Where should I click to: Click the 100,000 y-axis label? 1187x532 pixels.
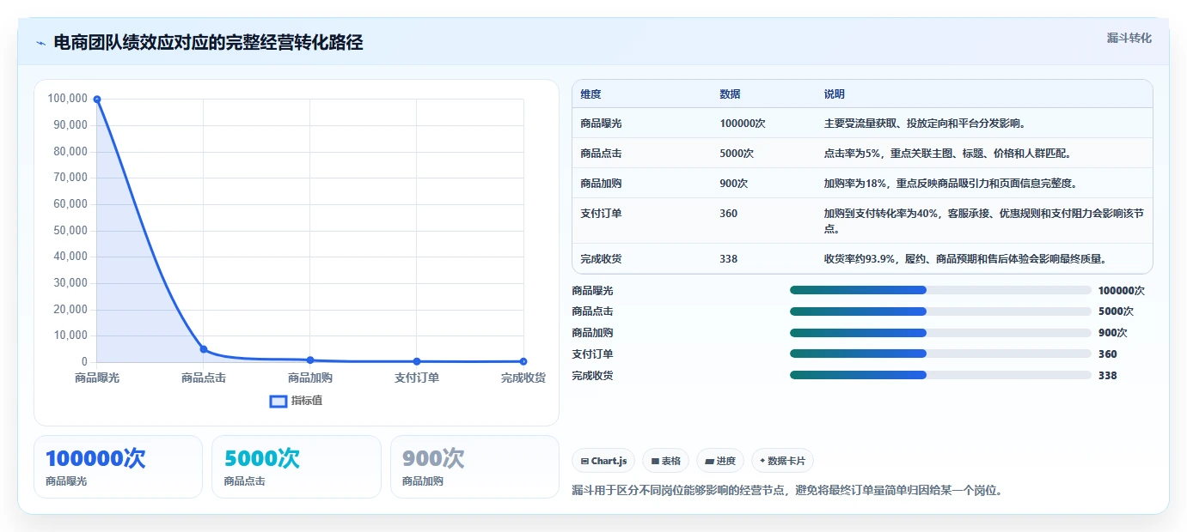tap(68, 99)
